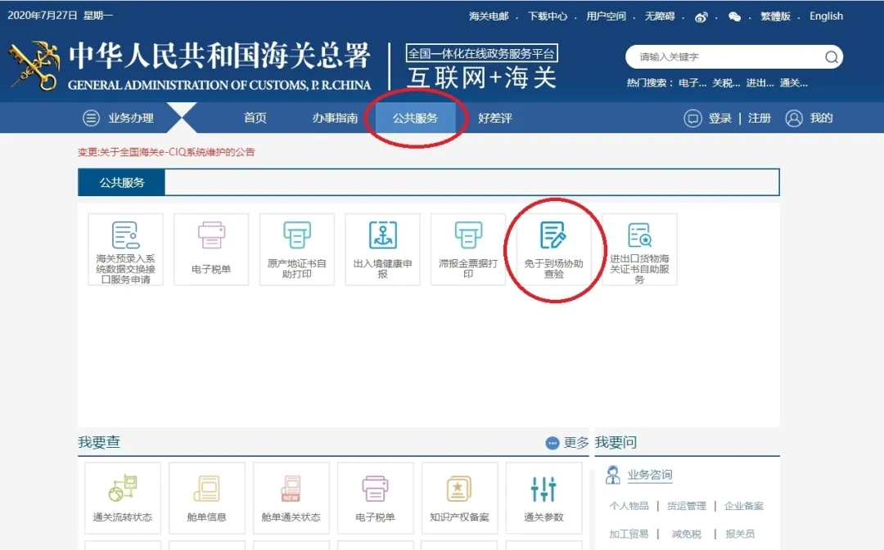Click the keyword search input field
The height and width of the screenshot is (550, 884).
tap(724, 57)
